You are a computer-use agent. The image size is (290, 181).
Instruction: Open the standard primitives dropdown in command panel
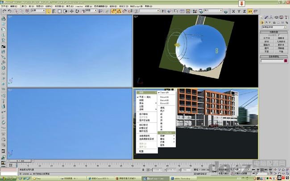pos(273,27)
